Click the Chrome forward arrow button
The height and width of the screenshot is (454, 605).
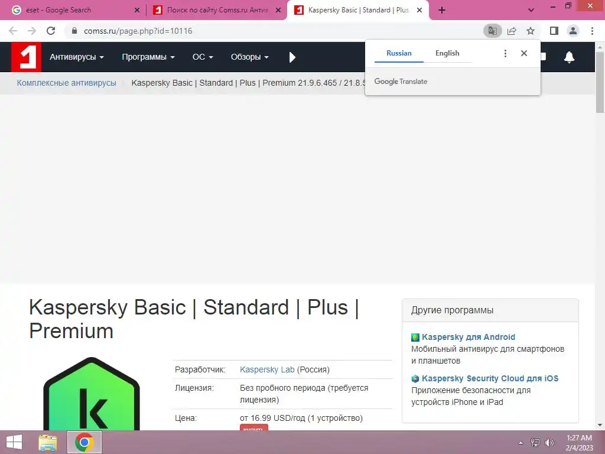(x=32, y=31)
